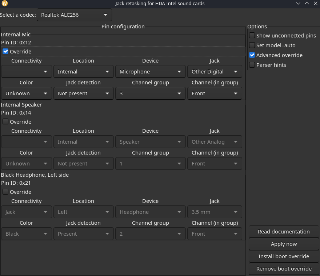Enable the Set model=auto option
The height and width of the screenshot is (276, 320).
[x=252, y=45]
